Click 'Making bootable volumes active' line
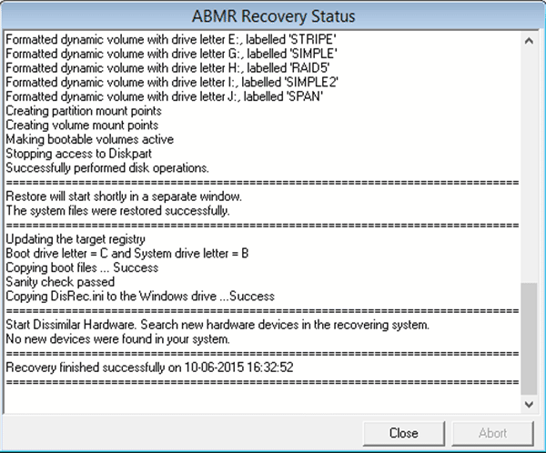The image size is (546, 453). 90,139
